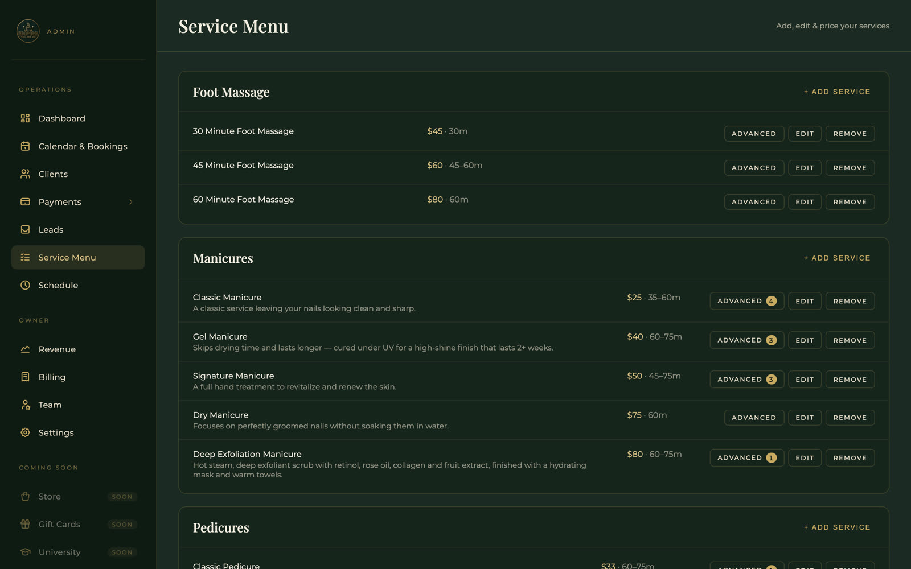Add a service to Pedicures
The image size is (911, 569).
click(x=837, y=527)
